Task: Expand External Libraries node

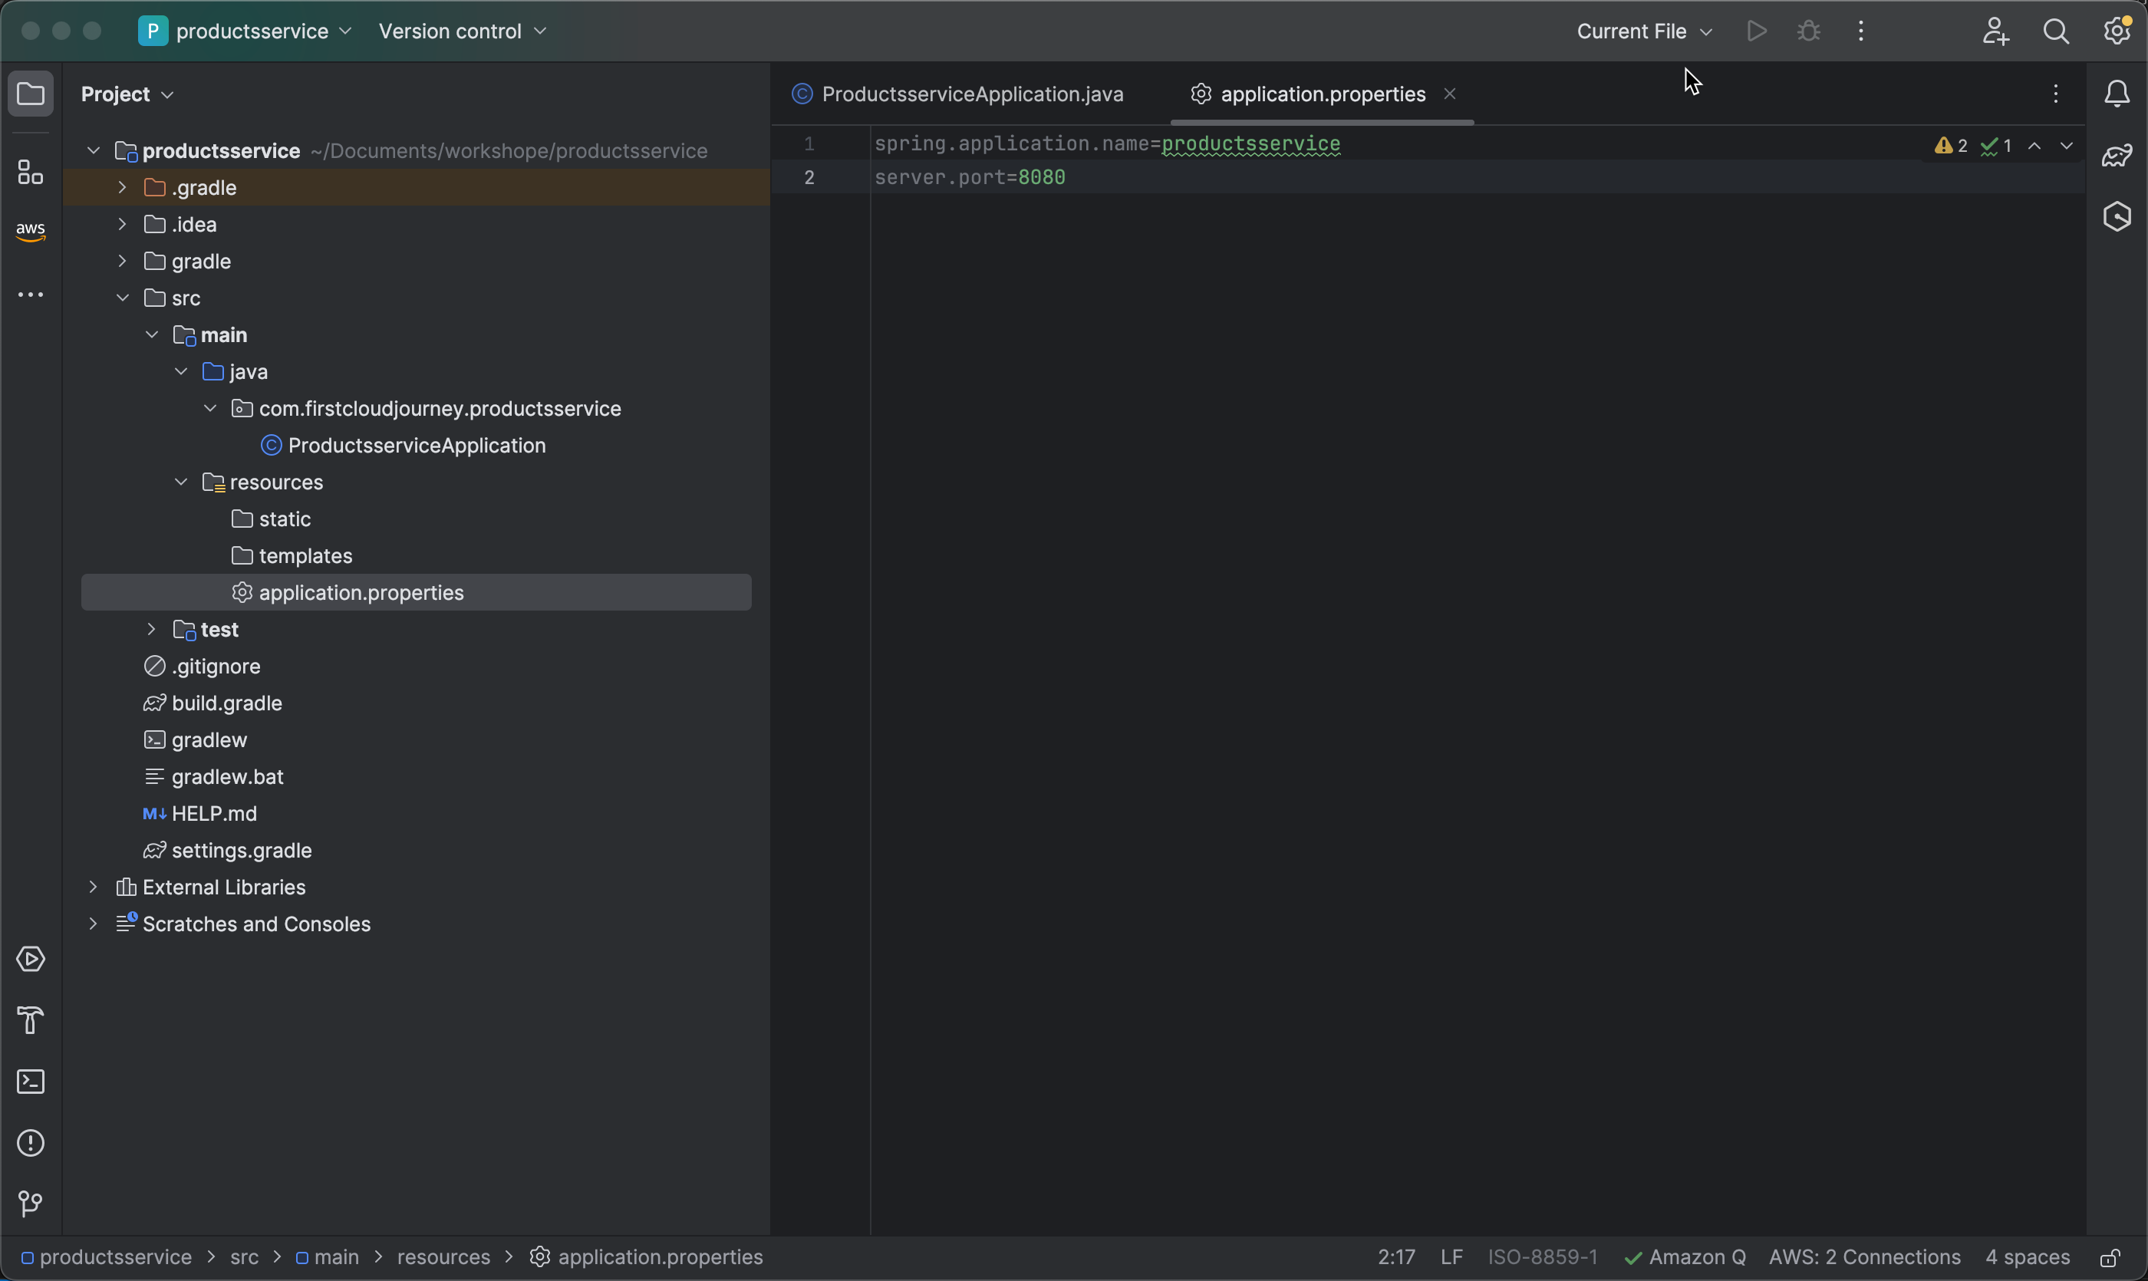Action: [94, 887]
